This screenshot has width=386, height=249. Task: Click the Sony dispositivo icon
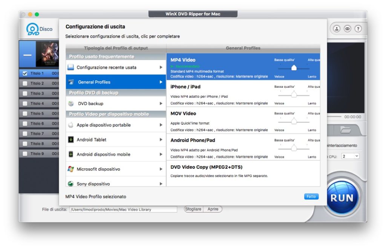pyautogui.click(x=70, y=183)
